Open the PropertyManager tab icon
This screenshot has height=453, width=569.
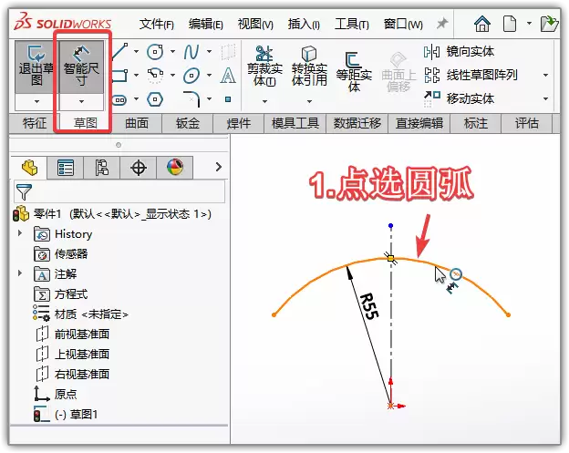pyautogui.click(x=66, y=167)
